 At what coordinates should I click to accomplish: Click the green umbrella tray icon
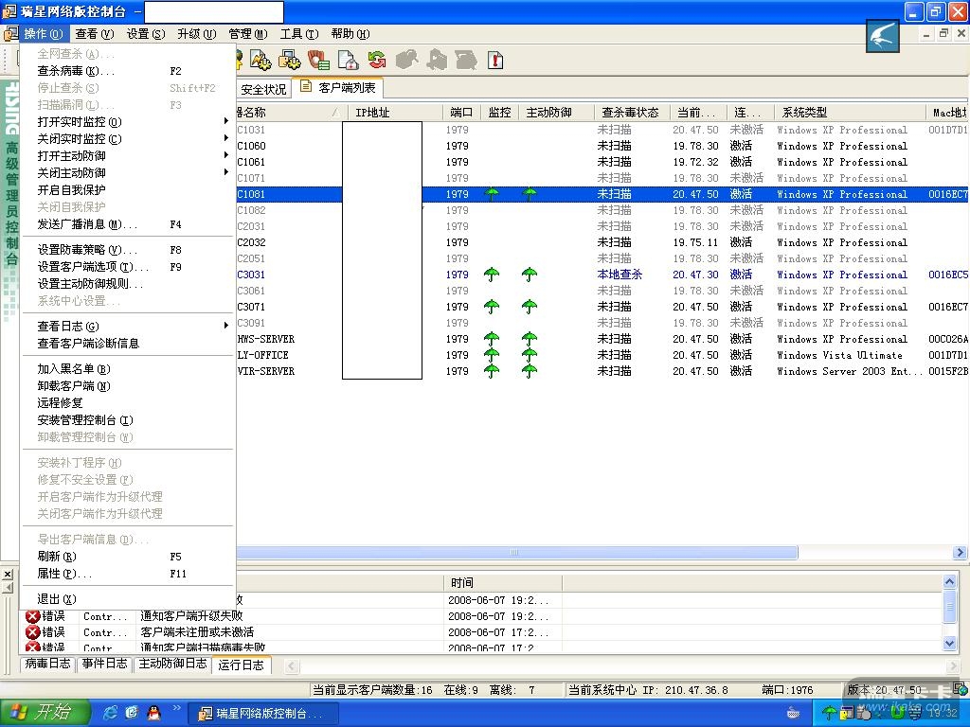[x=830, y=713]
